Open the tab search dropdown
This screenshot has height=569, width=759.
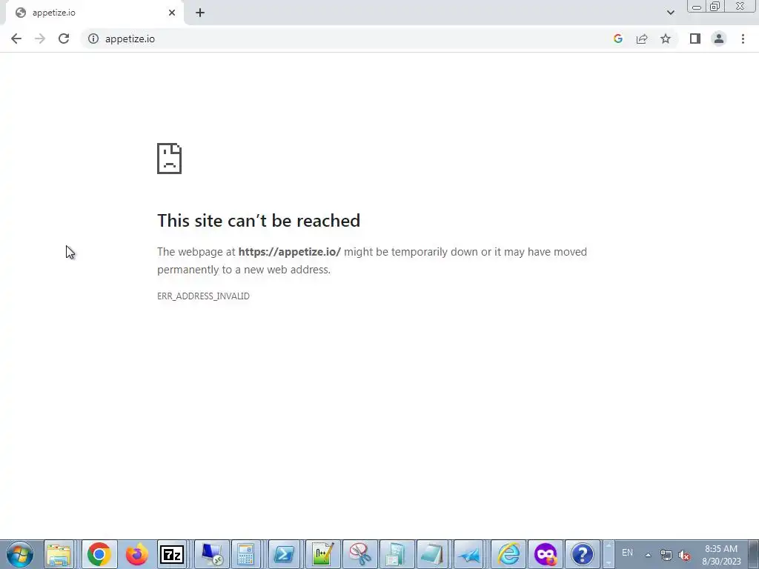click(670, 13)
